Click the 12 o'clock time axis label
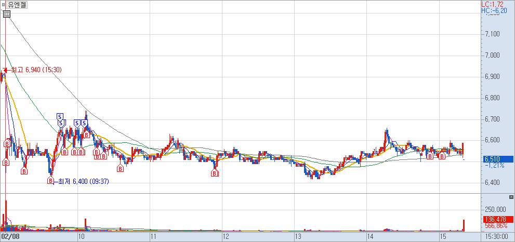This screenshot has width=515, height=242. [x=226, y=236]
